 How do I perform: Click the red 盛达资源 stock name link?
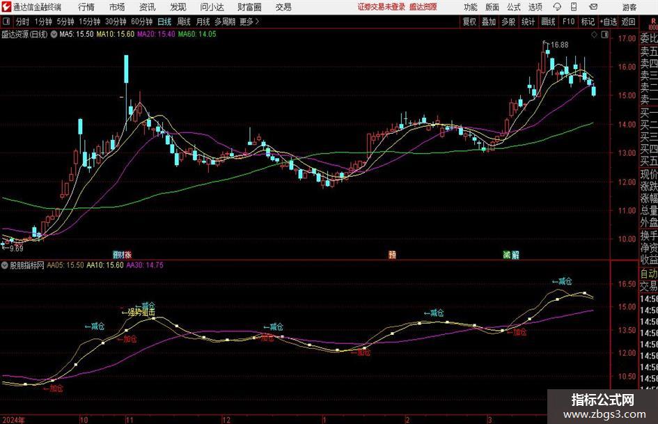click(423, 7)
